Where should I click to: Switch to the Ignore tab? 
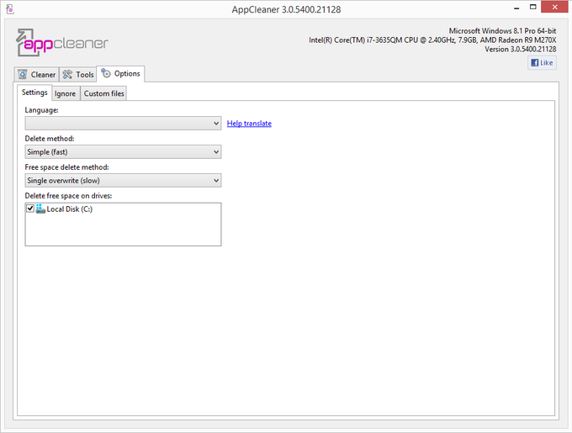65,93
